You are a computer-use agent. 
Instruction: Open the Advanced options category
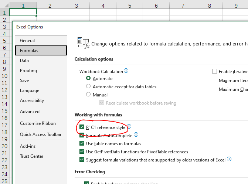(41, 112)
